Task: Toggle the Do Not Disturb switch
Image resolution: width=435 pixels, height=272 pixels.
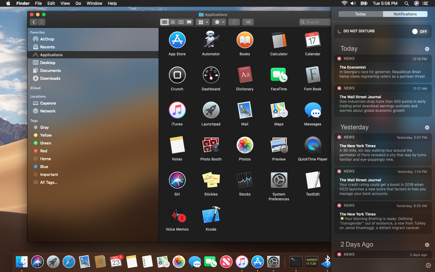Action: point(420,31)
